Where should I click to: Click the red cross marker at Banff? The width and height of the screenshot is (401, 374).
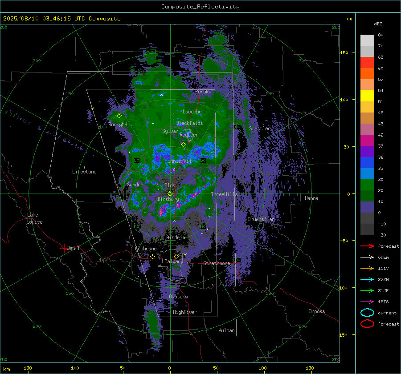click(x=64, y=248)
